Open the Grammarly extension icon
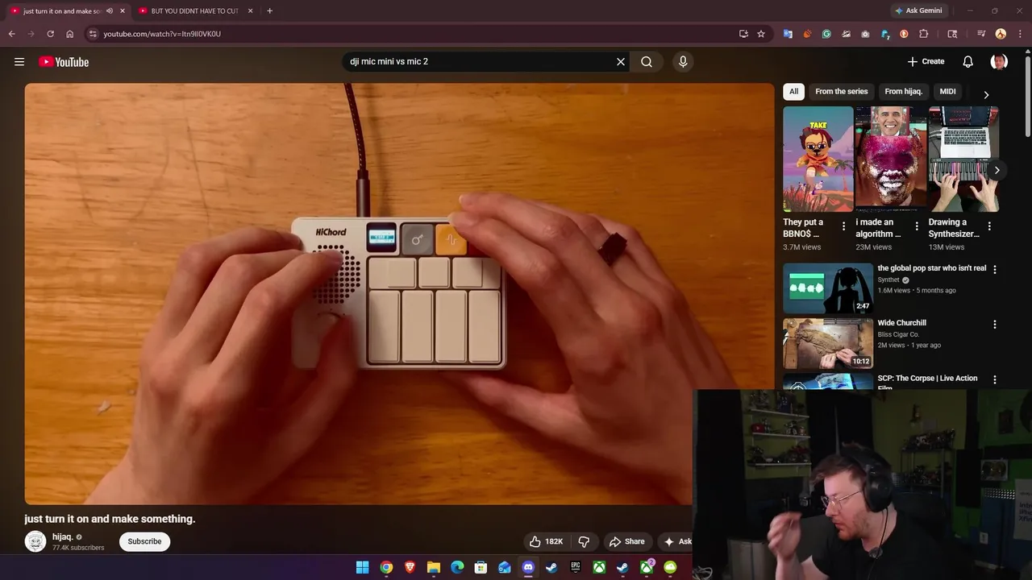1032x580 pixels. tap(826, 34)
